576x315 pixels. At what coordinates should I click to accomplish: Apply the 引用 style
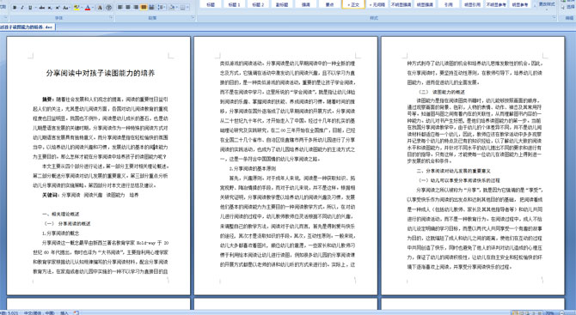pos(449,4)
